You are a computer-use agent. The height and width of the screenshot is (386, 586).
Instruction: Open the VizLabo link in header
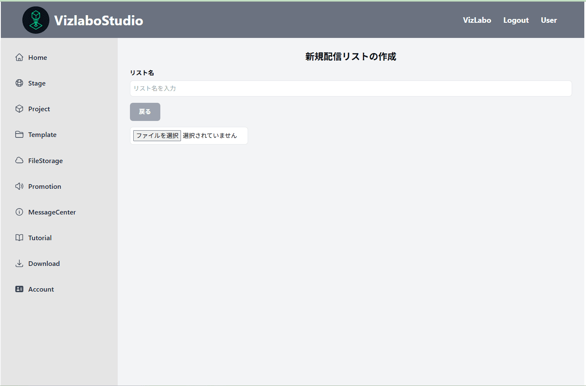point(477,20)
